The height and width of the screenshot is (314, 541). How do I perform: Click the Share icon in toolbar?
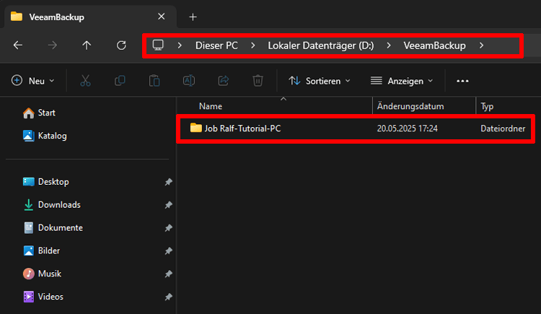click(x=223, y=81)
